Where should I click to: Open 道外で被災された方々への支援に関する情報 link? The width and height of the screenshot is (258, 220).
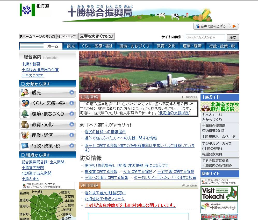point(121,138)
